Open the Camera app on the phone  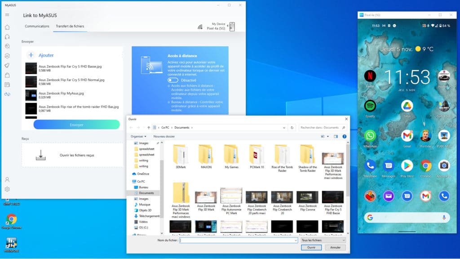(x=444, y=165)
